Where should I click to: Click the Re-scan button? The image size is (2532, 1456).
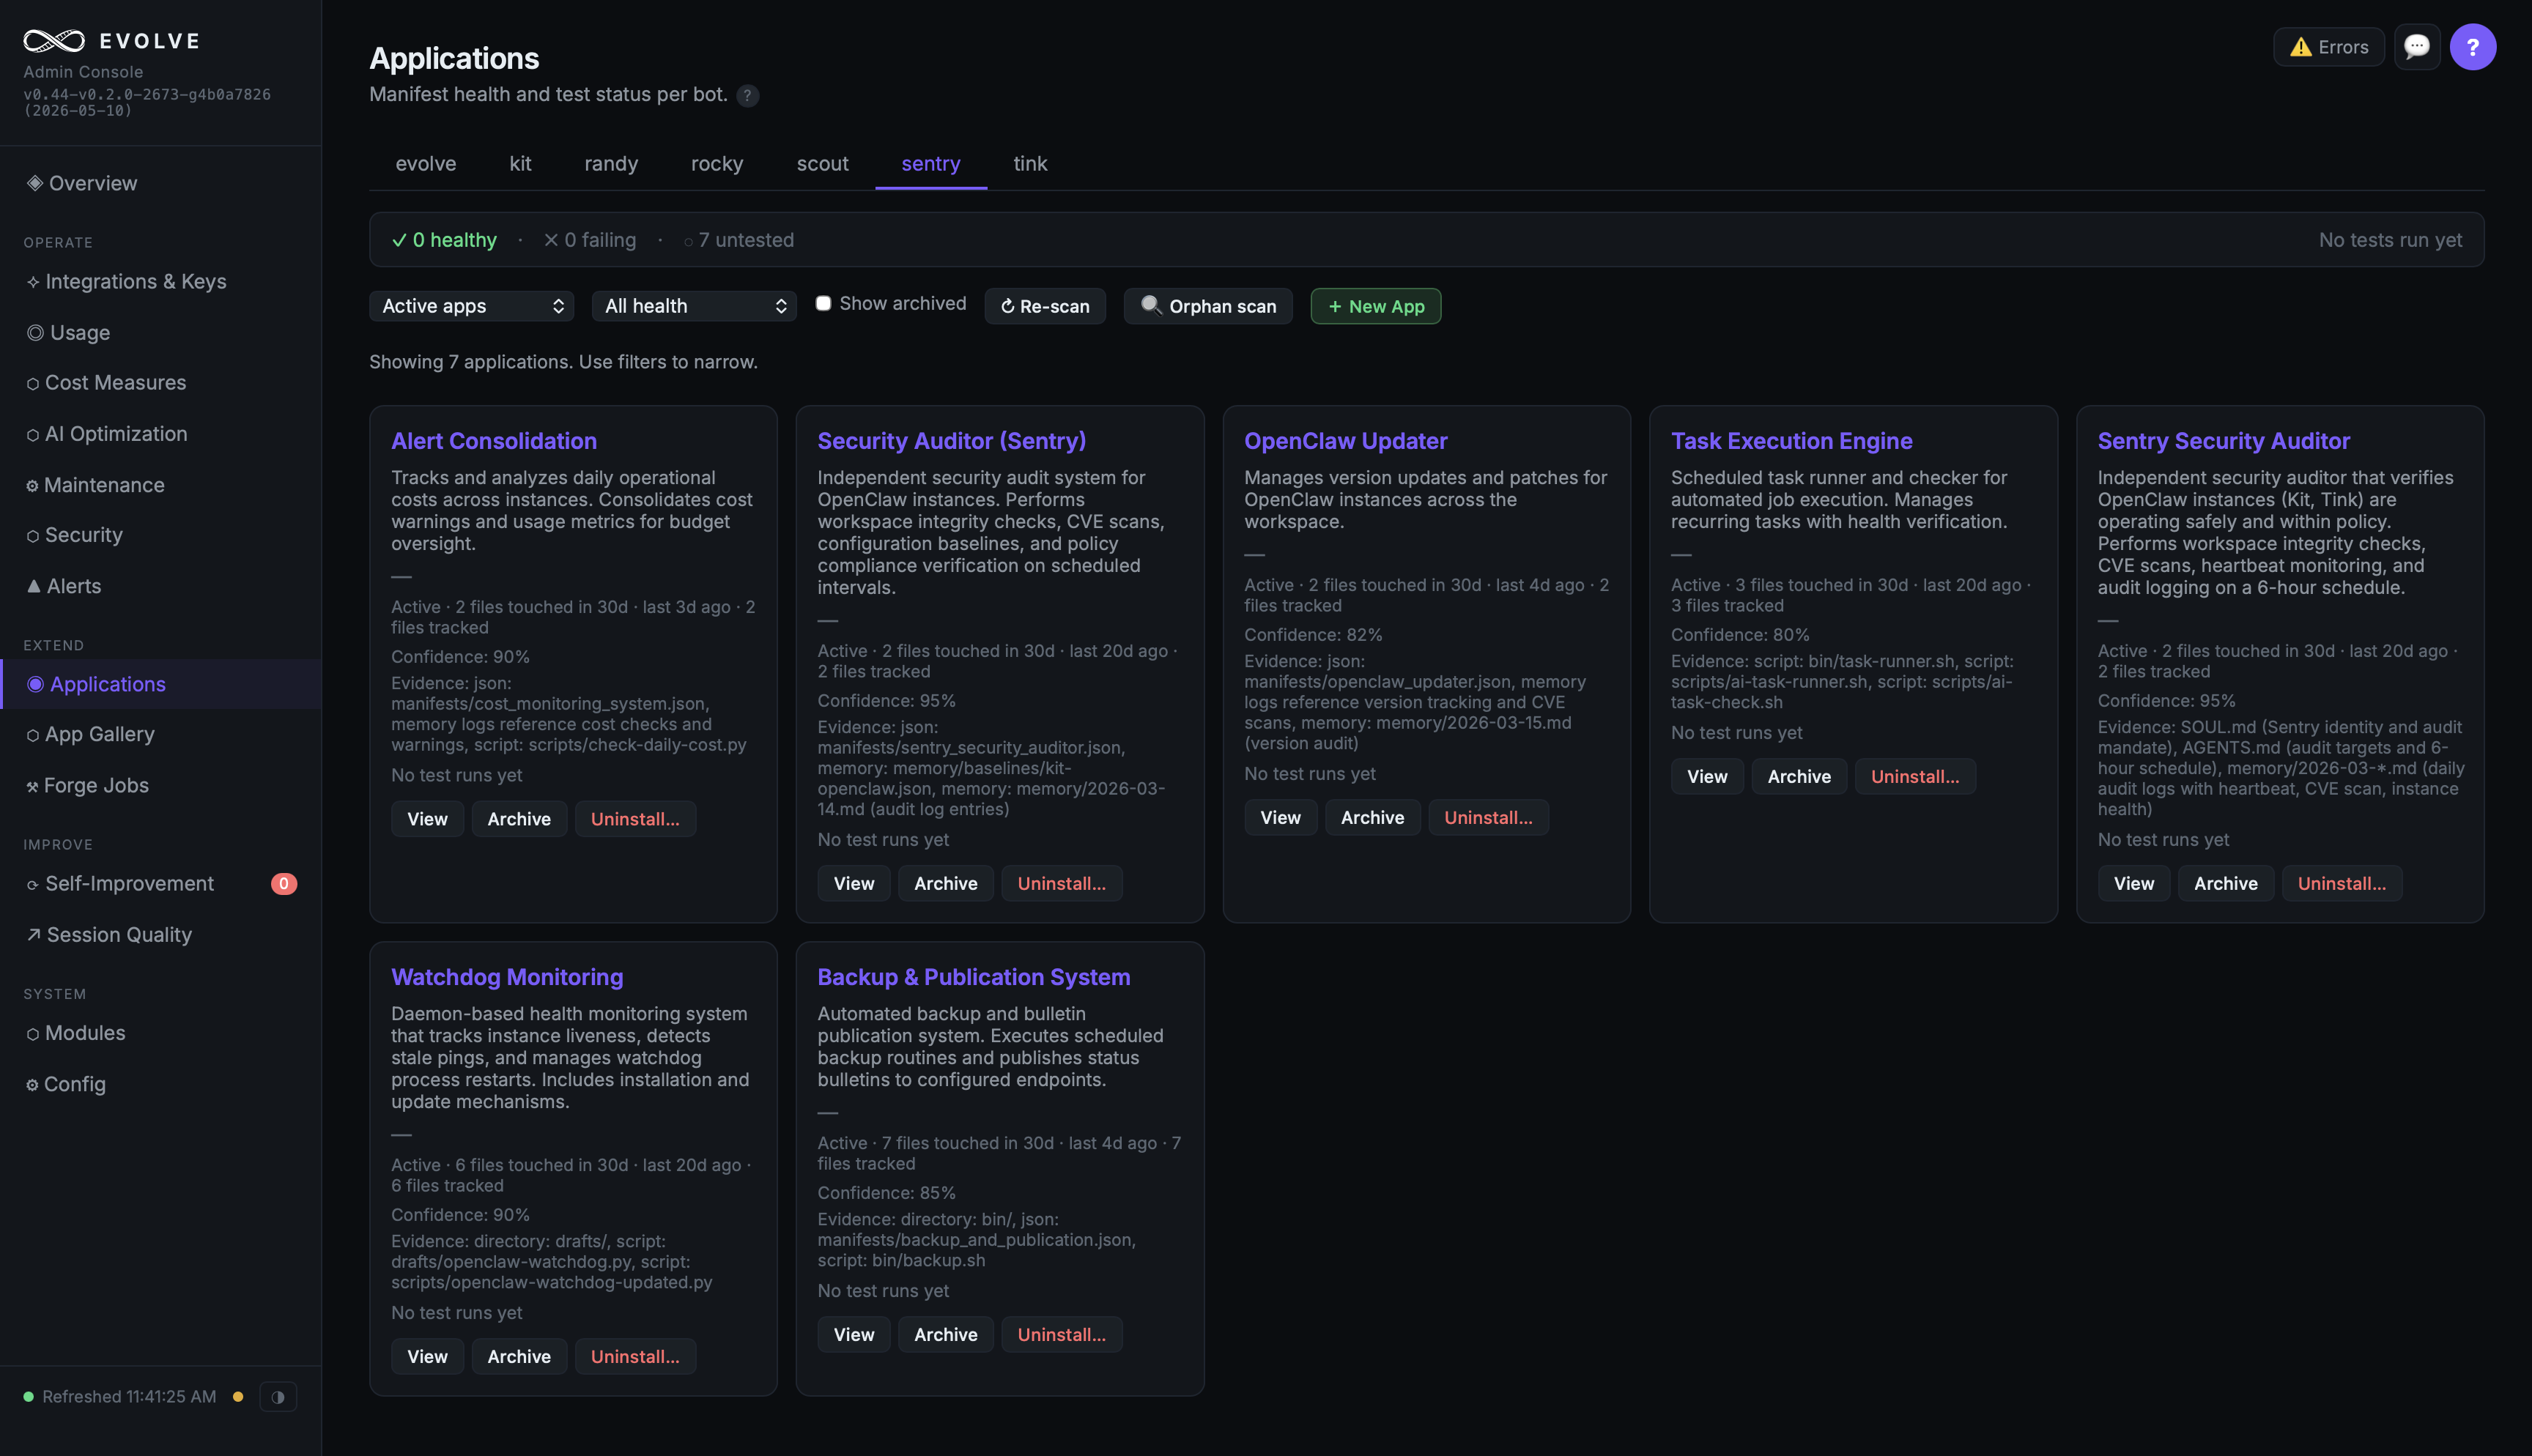(x=1045, y=306)
